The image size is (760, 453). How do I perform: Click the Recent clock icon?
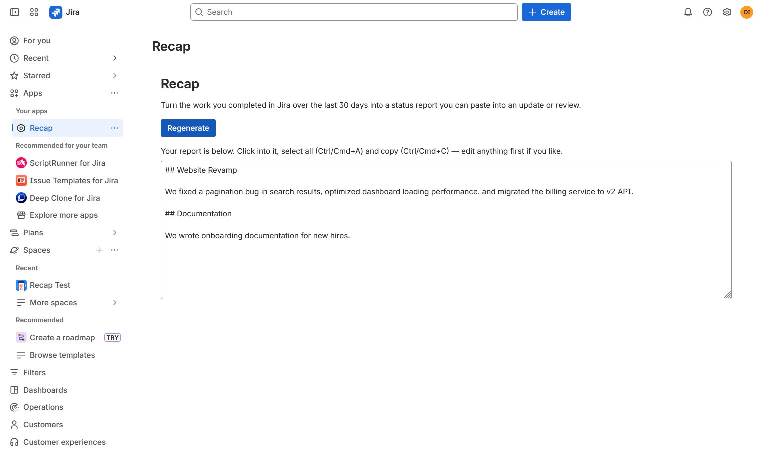pos(14,58)
